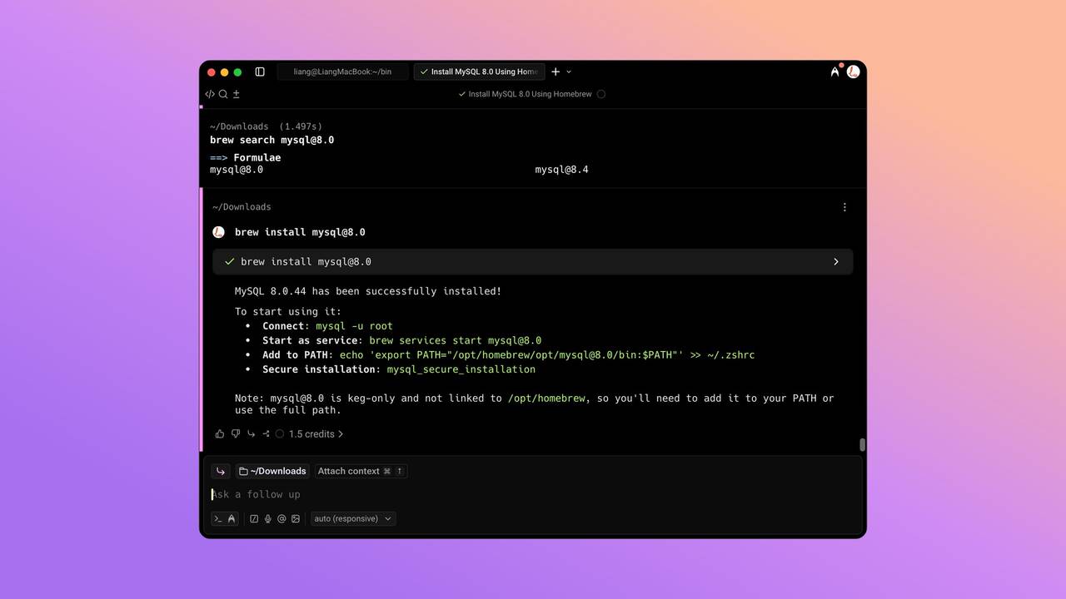Click the Attach context button

click(x=360, y=471)
